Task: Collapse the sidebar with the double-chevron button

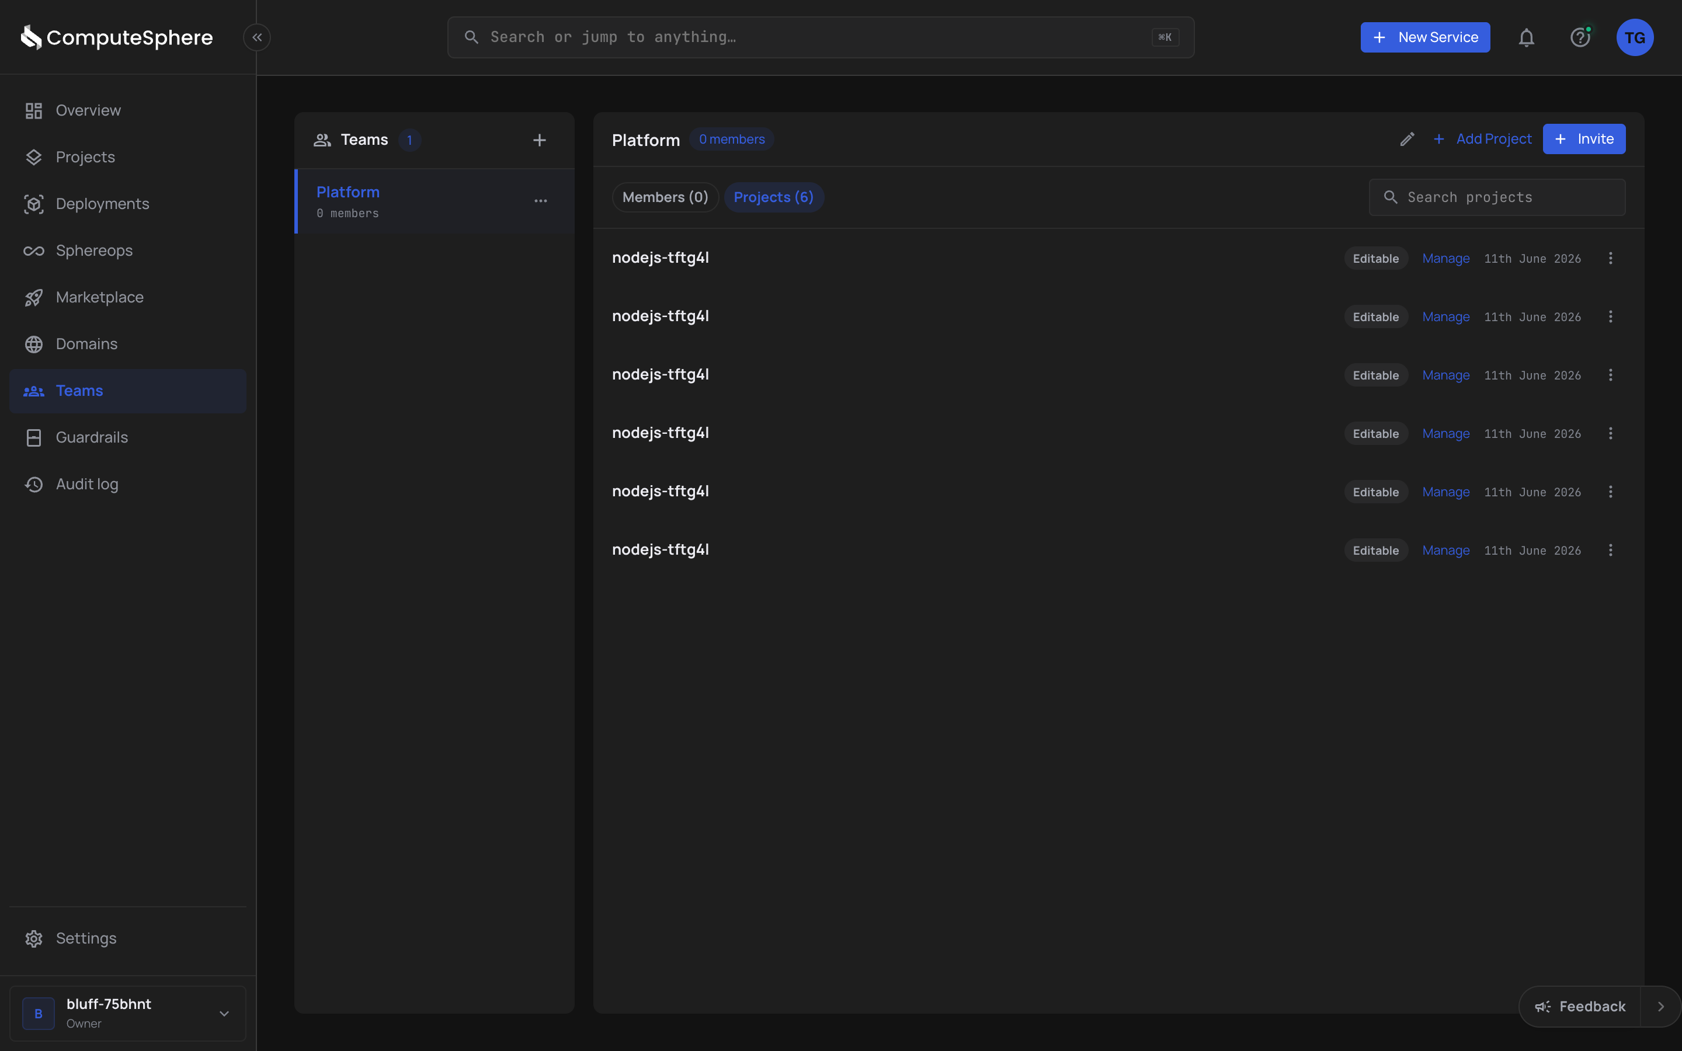Action: pos(256,37)
